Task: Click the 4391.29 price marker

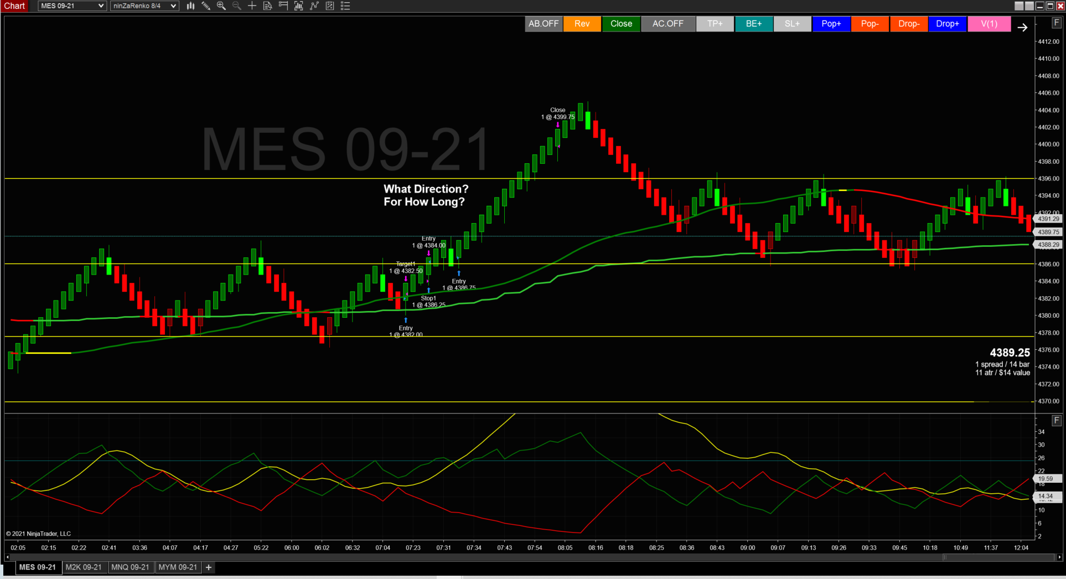Action: (x=1048, y=219)
